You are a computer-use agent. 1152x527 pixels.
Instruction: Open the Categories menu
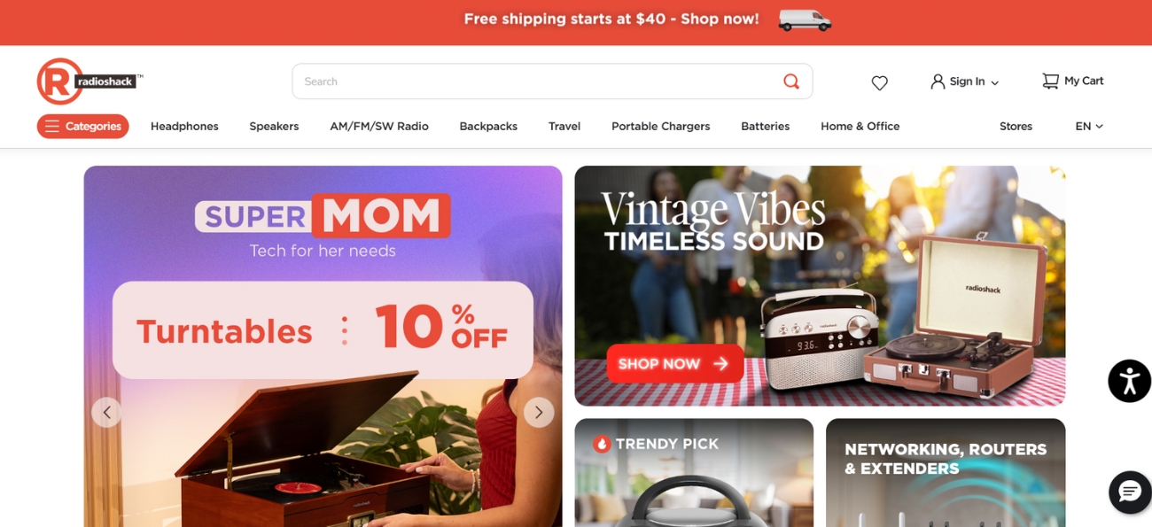point(82,127)
